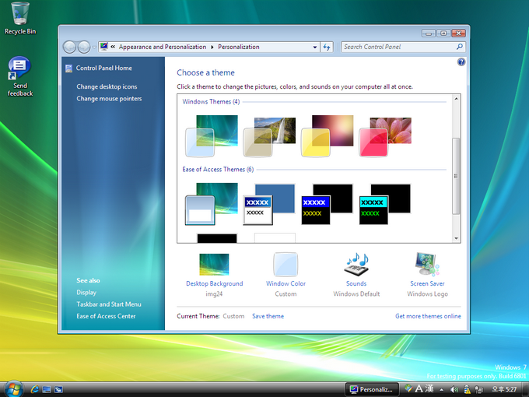
Task: Open the volume speaker tray icon
Action: point(454,389)
